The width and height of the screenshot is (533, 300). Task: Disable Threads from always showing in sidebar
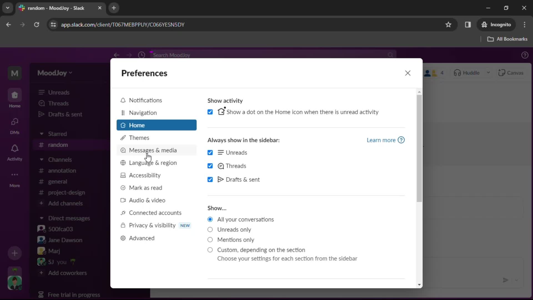[210, 166]
